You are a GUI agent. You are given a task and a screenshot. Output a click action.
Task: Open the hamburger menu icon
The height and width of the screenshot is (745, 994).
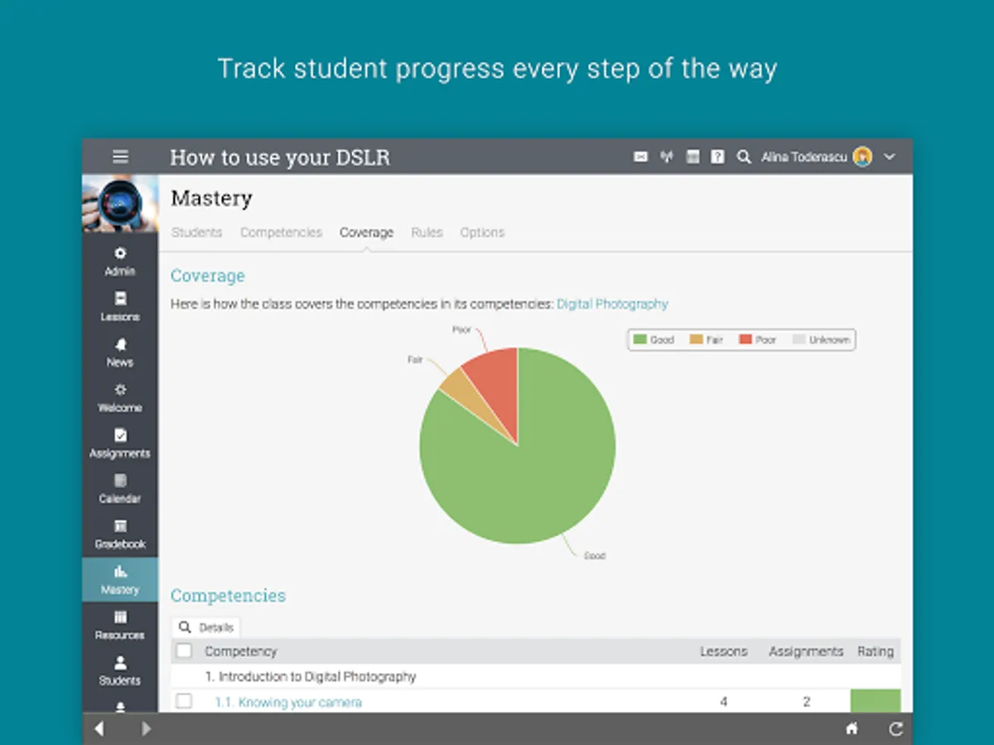[x=120, y=156]
